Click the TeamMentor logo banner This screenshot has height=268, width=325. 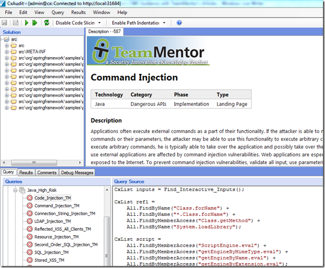148,52
